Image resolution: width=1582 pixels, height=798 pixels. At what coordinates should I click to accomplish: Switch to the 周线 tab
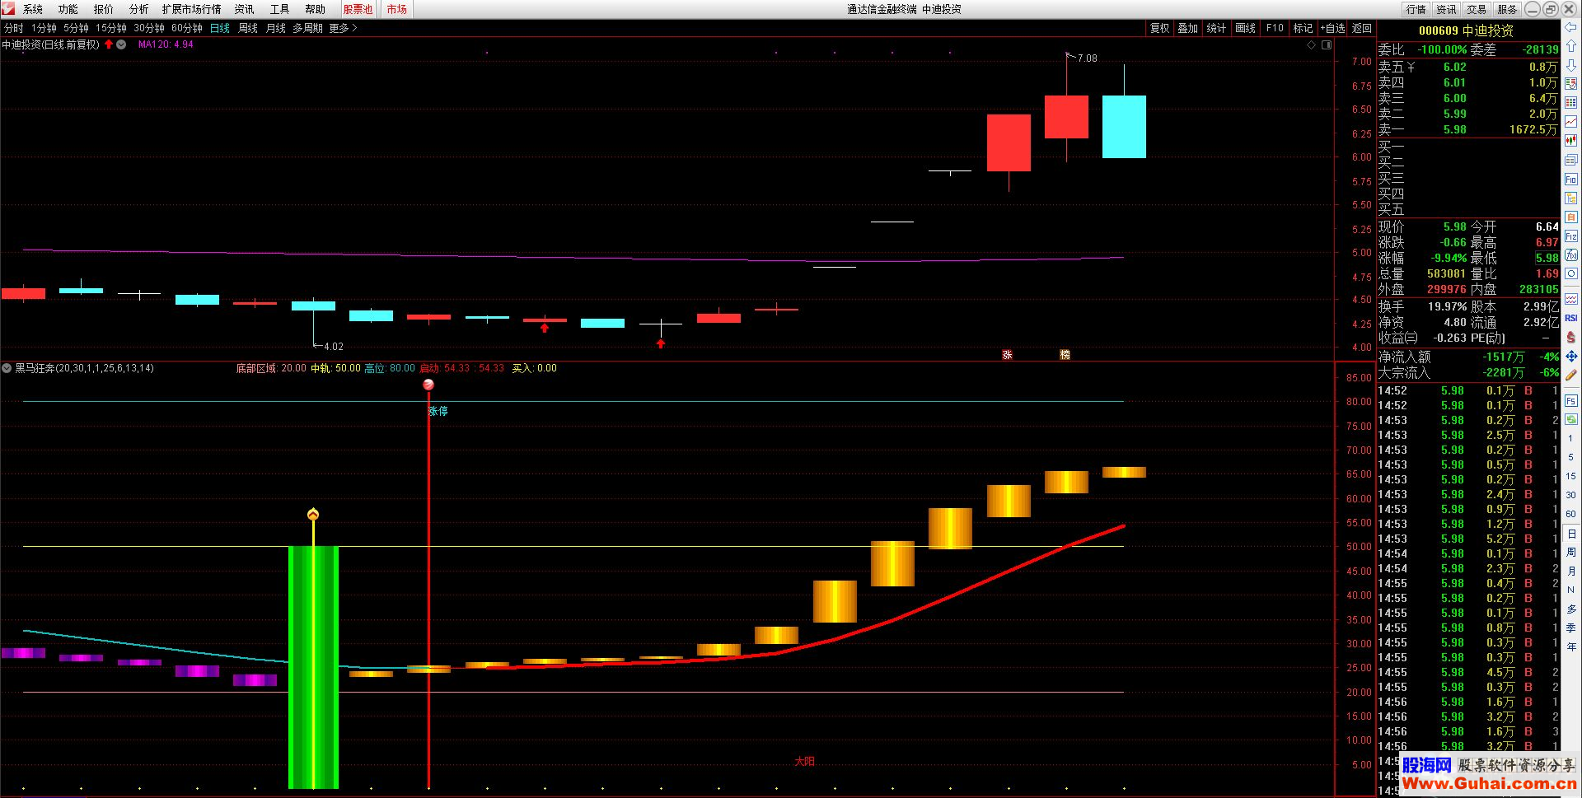coord(248,28)
